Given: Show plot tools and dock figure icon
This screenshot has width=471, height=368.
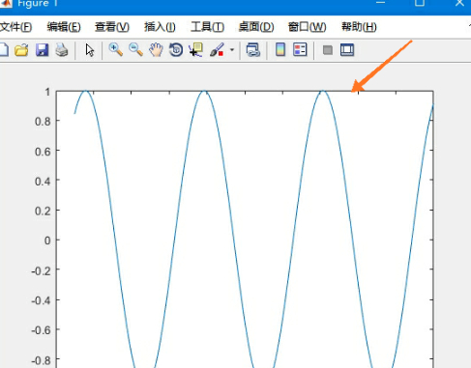Looking at the screenshot, I should (347, 50).
